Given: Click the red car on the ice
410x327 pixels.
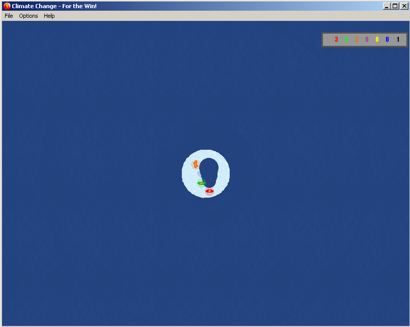Looking at the screenshot, I should (209, 191).
